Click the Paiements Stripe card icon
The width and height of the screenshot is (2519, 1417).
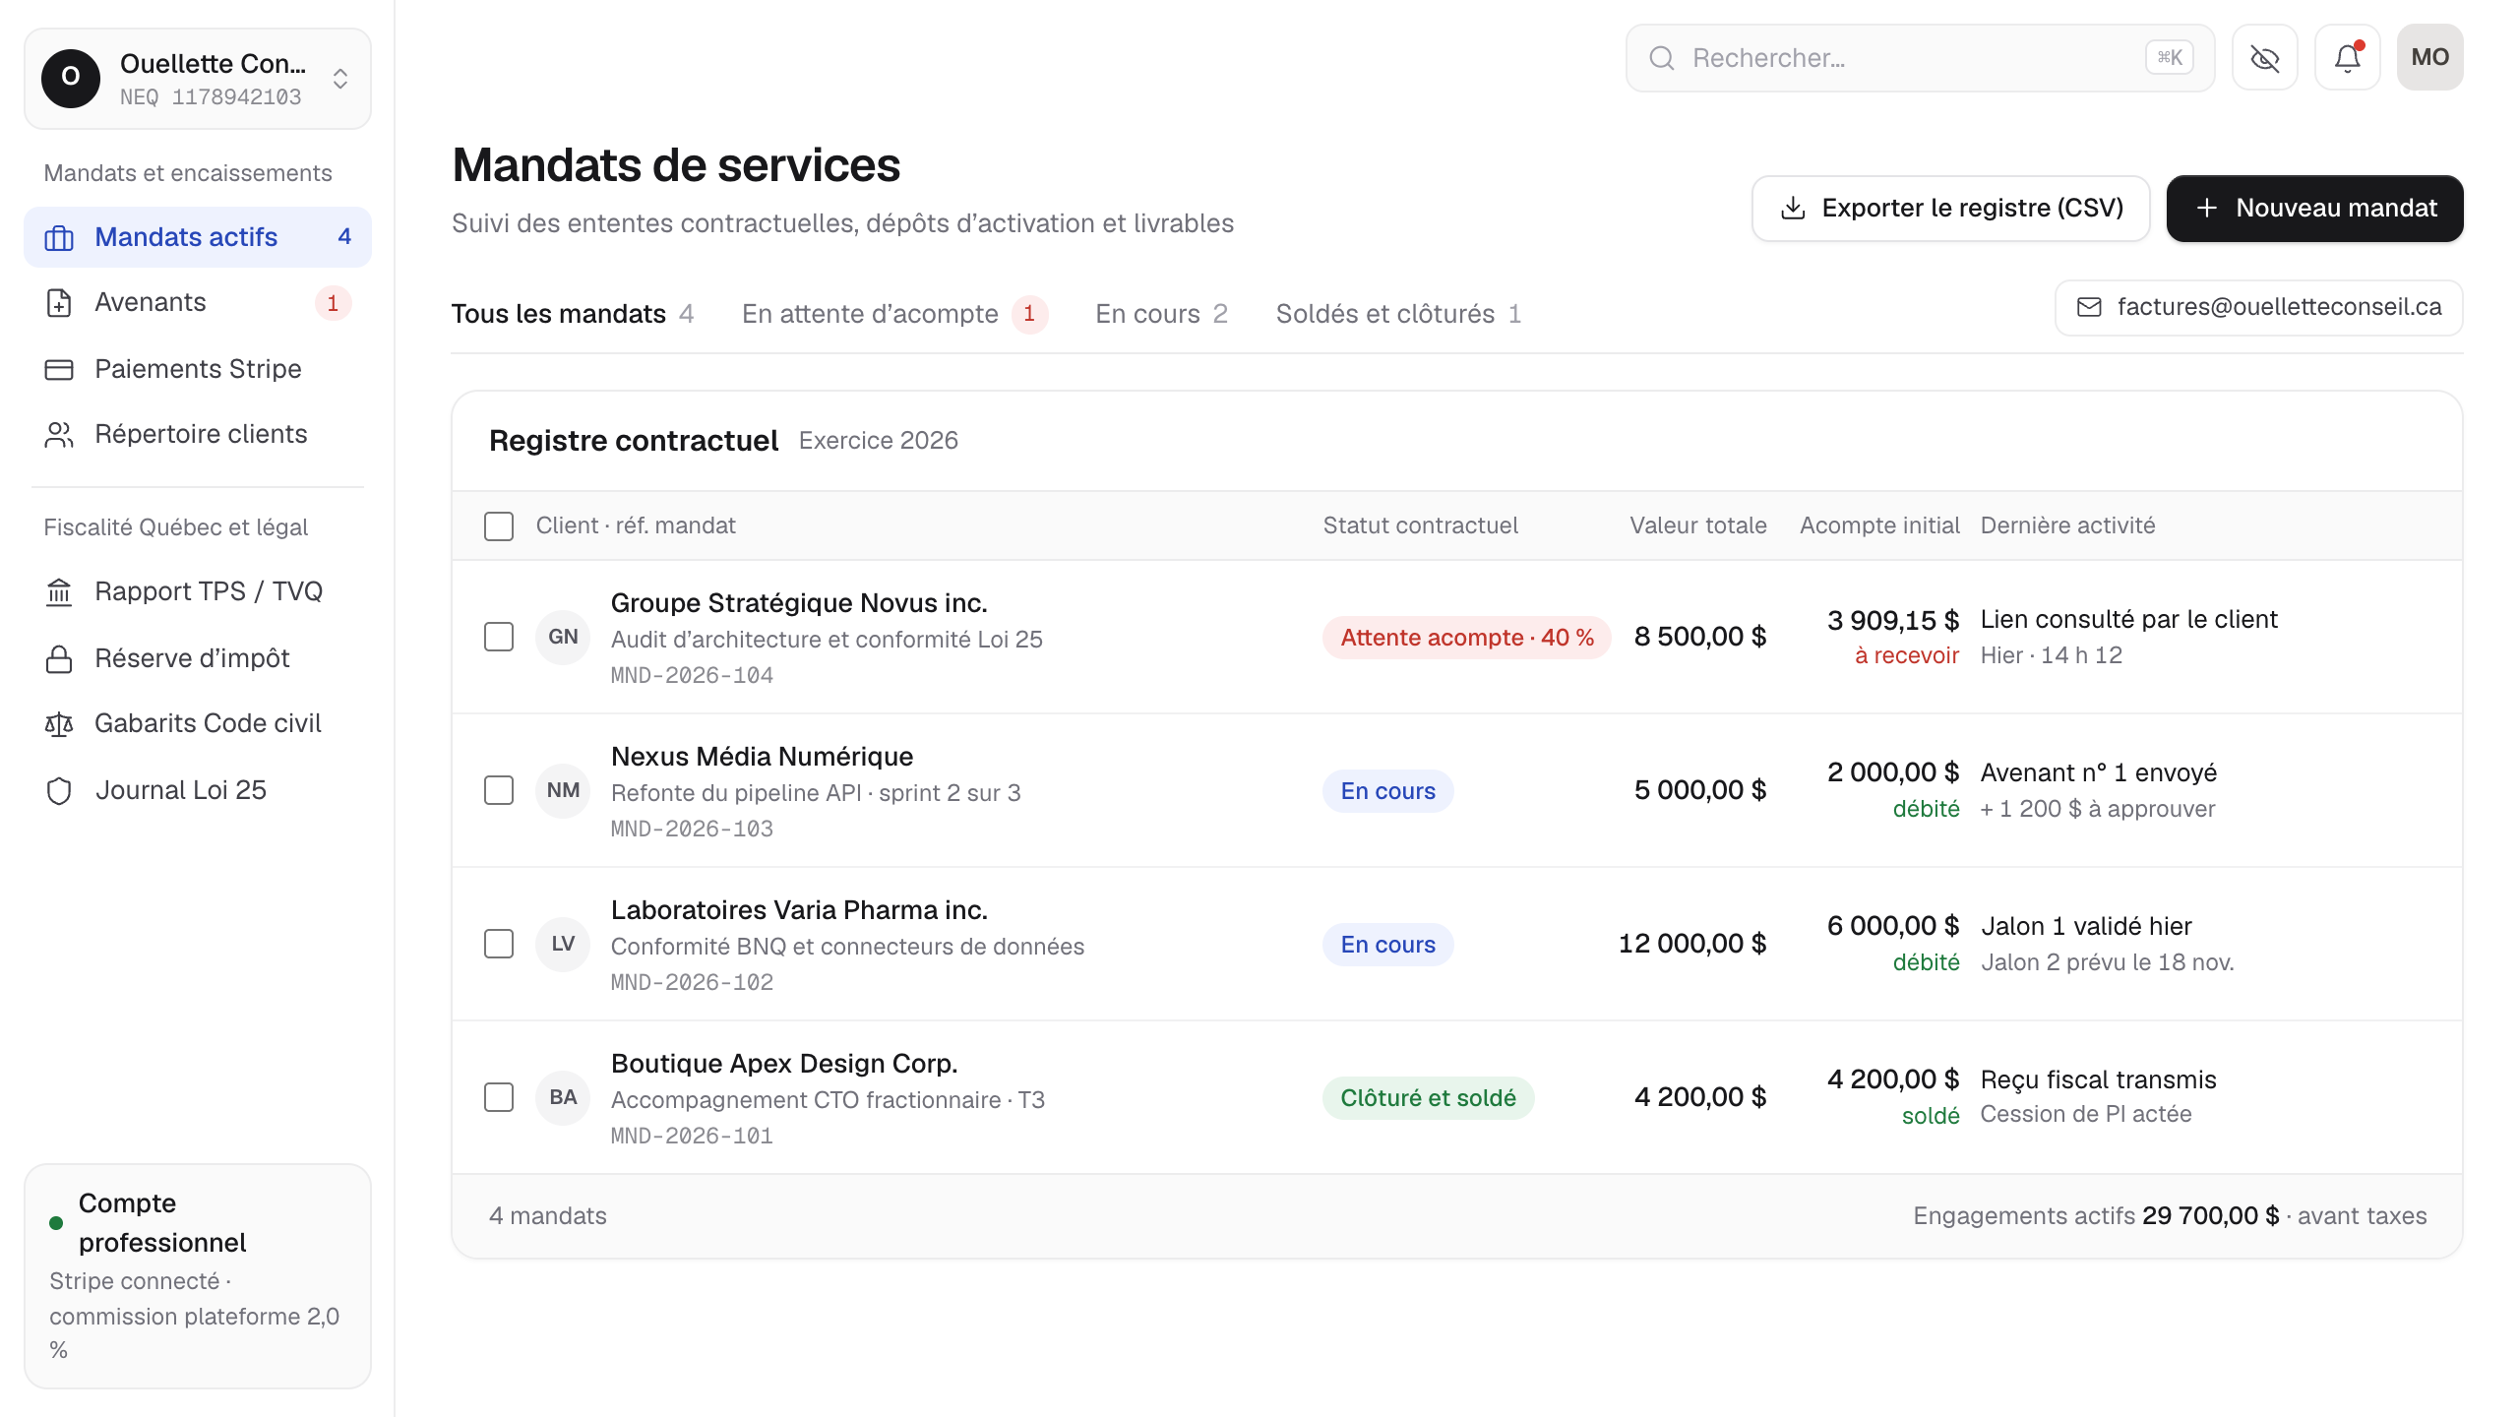[59, 370]
